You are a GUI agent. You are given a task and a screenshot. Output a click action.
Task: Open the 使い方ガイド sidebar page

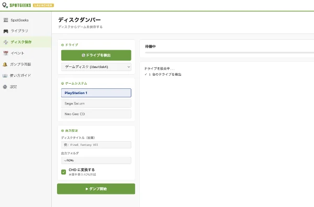pyautogui.click(x=26, y=76)
